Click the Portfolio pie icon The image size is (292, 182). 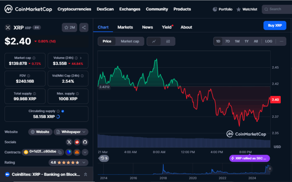[x=215, y=9]
